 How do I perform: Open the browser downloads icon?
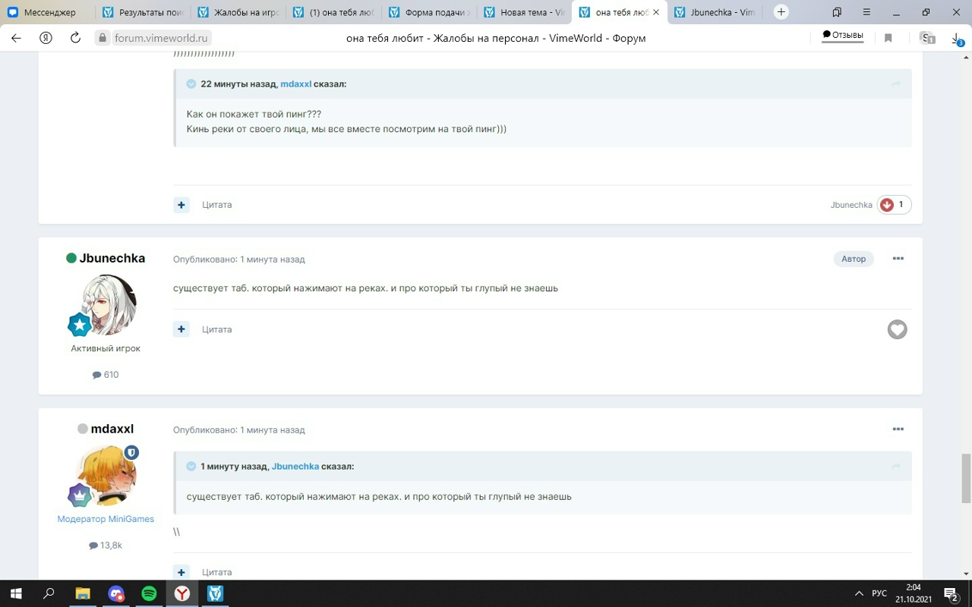tap(957, 38)
